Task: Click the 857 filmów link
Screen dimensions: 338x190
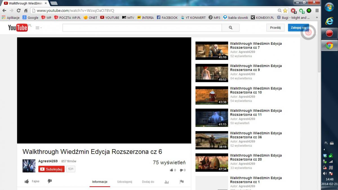Action: coord(69,161)
